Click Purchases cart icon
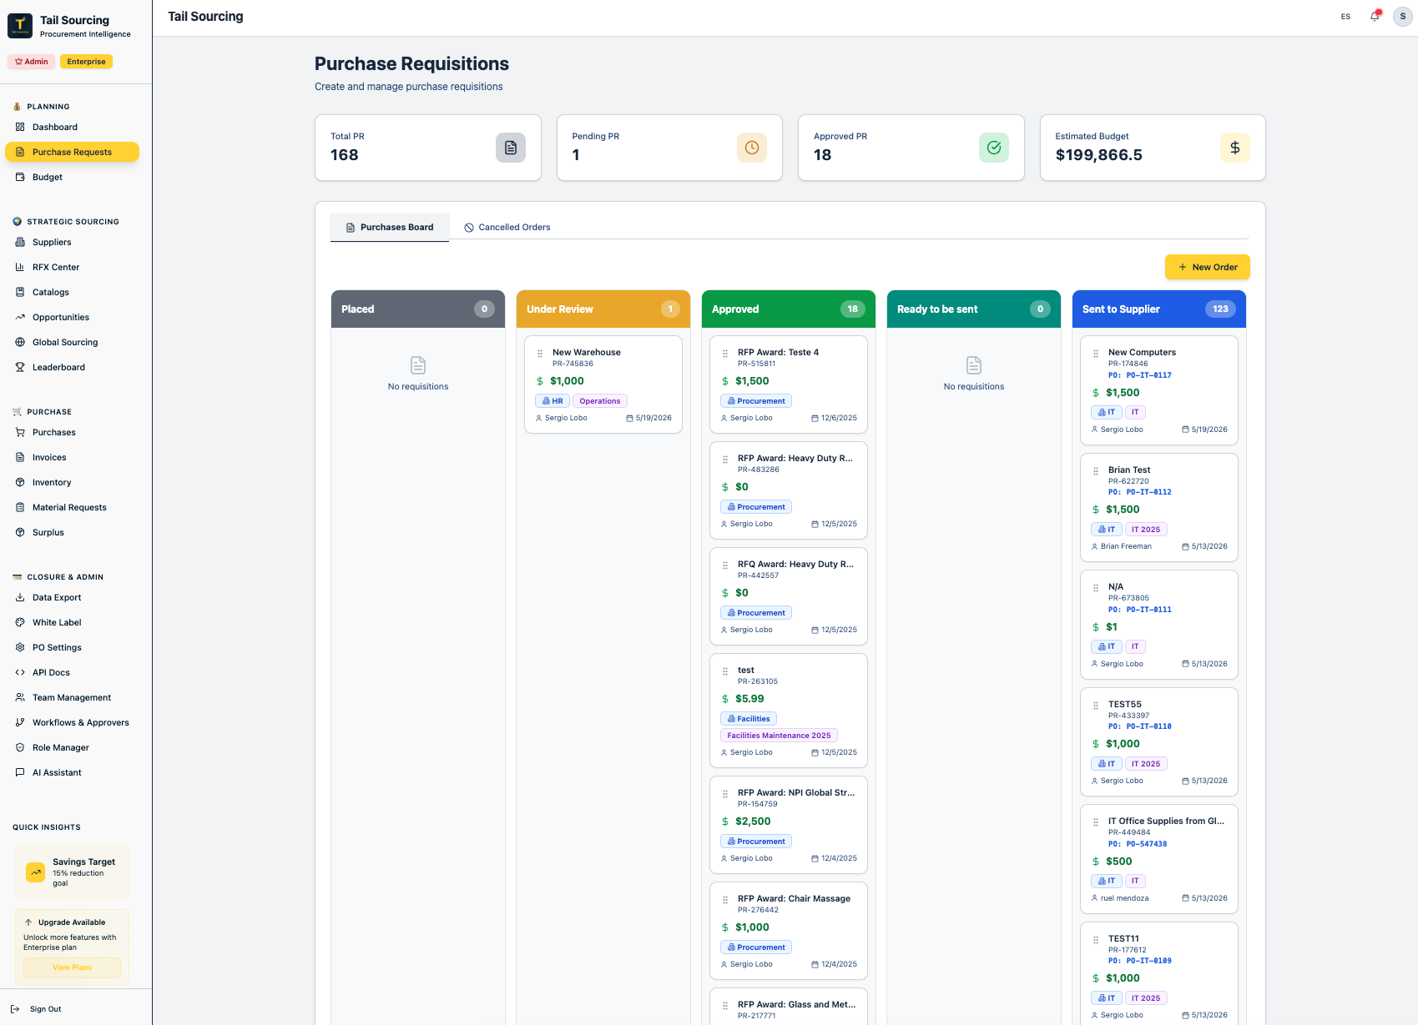The width and height of the screenshot is (1418, 1025). coord(20,432)
